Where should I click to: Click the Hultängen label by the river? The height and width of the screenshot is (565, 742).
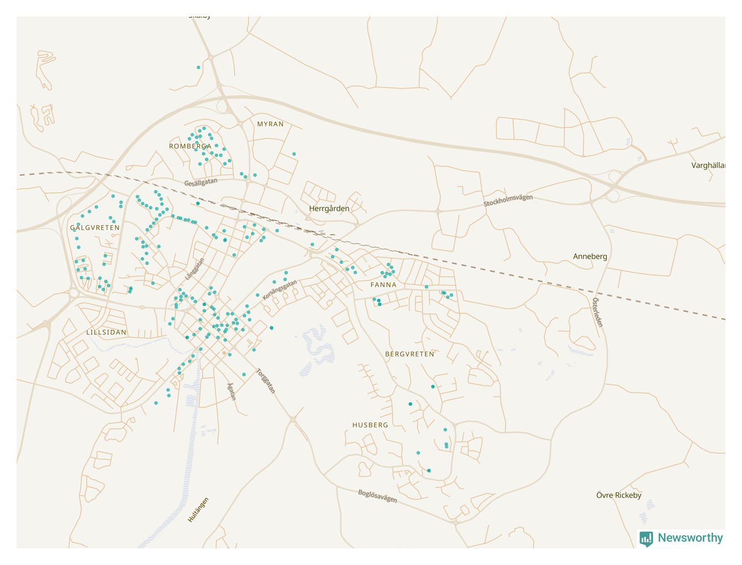tap(198, 510)
